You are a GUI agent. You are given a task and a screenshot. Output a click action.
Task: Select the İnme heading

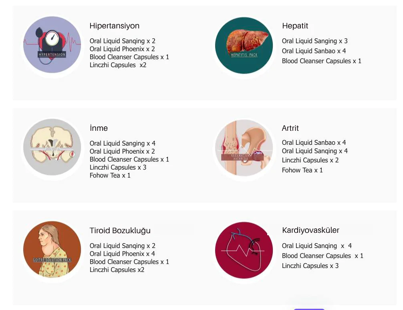pyautogui.click(x=99, y=128)
